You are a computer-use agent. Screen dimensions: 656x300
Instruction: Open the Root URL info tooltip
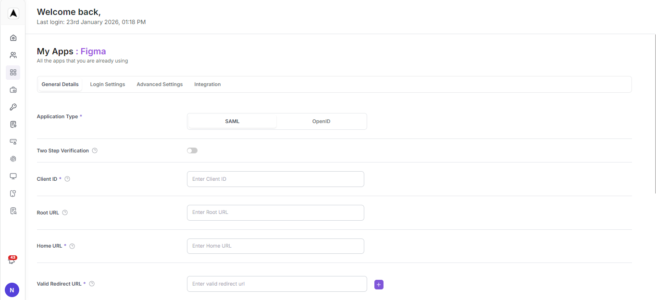65,212
